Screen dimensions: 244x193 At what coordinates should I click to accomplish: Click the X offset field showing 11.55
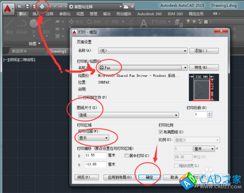pos(95,155)
